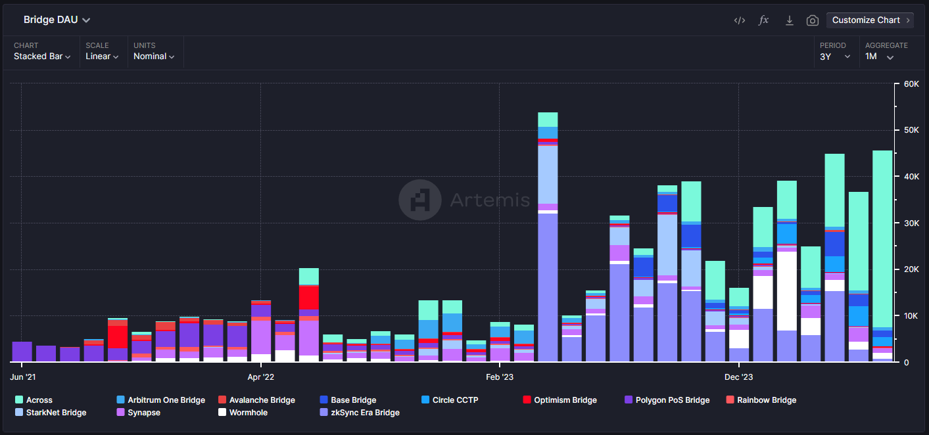Click the Wormhole legend swatch

click(222, 413)
